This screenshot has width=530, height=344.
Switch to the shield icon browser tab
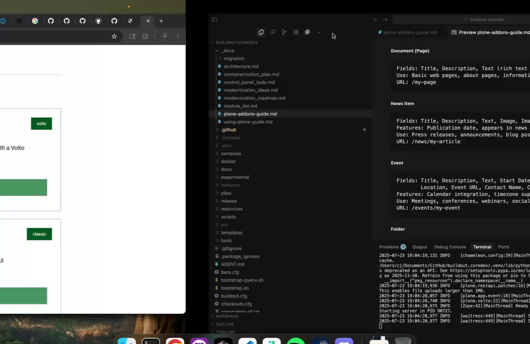click(130, 21)
